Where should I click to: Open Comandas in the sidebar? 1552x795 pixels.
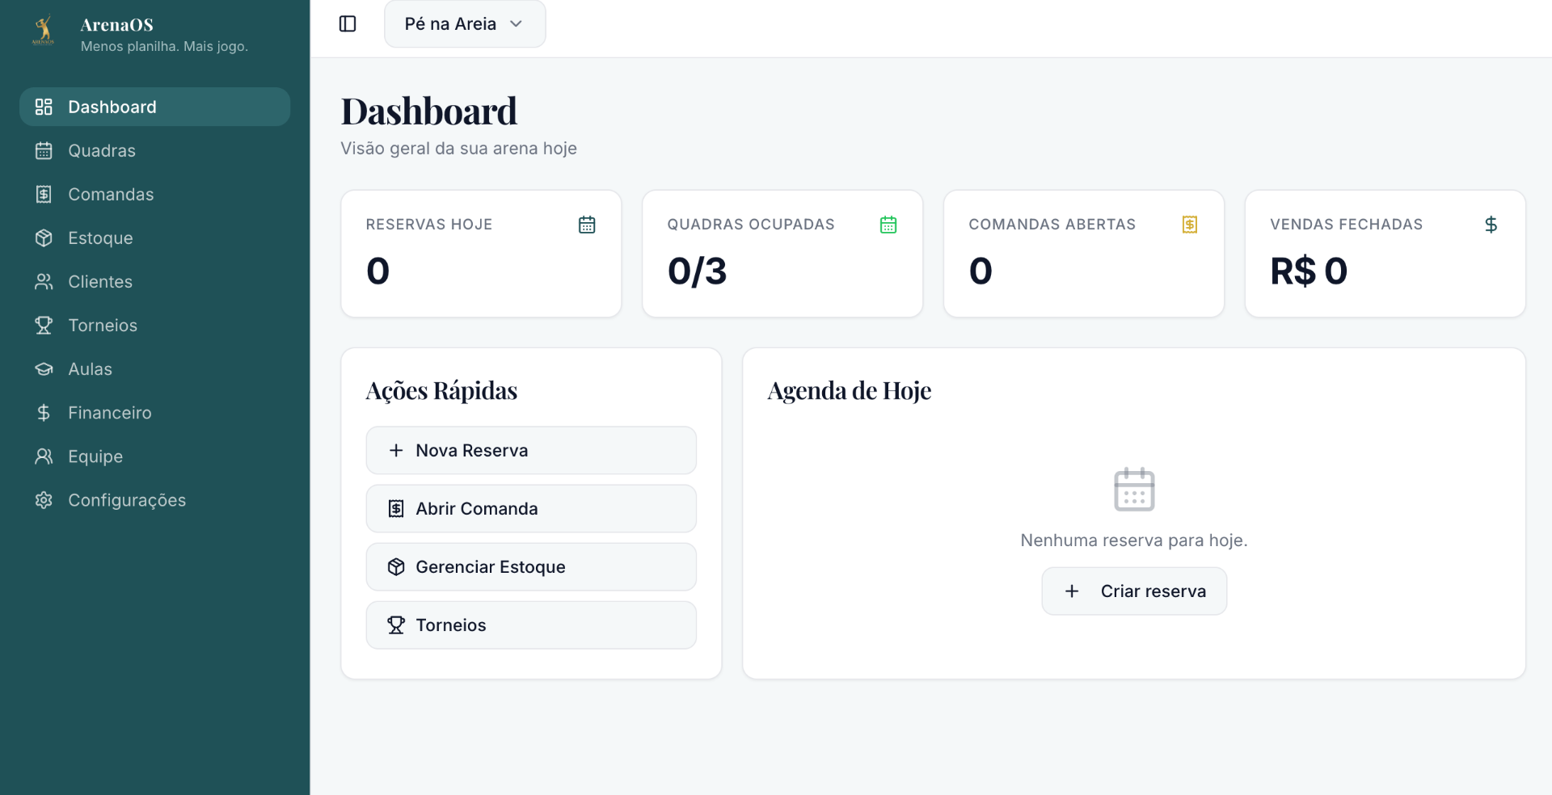(x=154, y=194)
